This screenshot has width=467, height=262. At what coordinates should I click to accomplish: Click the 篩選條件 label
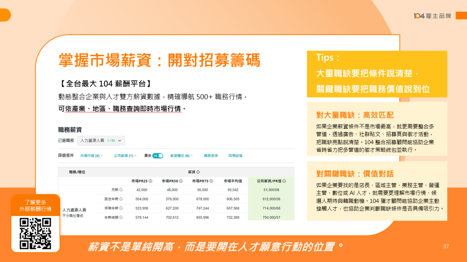coord(66,155)
